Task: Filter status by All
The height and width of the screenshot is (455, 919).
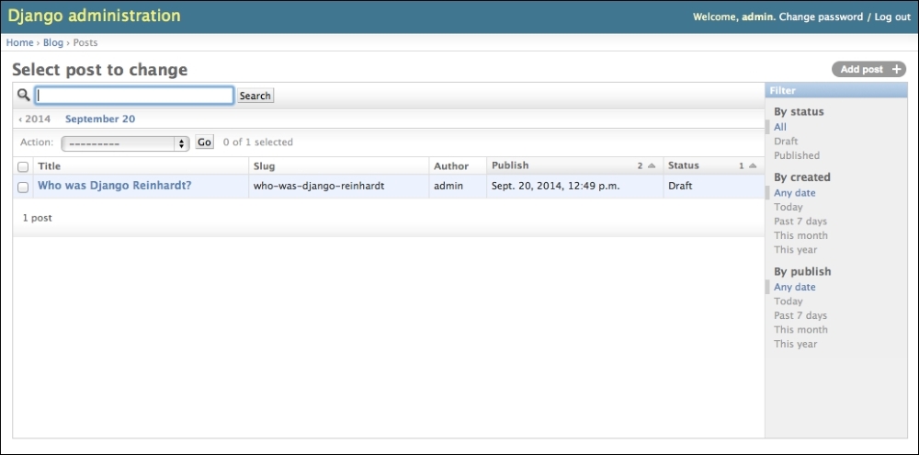Action: point(780,127)
